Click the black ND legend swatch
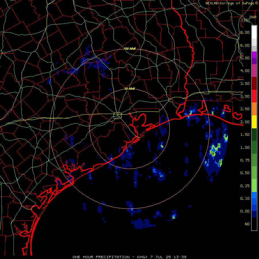This screenshot has height=259, width=259. click(254, 224)
